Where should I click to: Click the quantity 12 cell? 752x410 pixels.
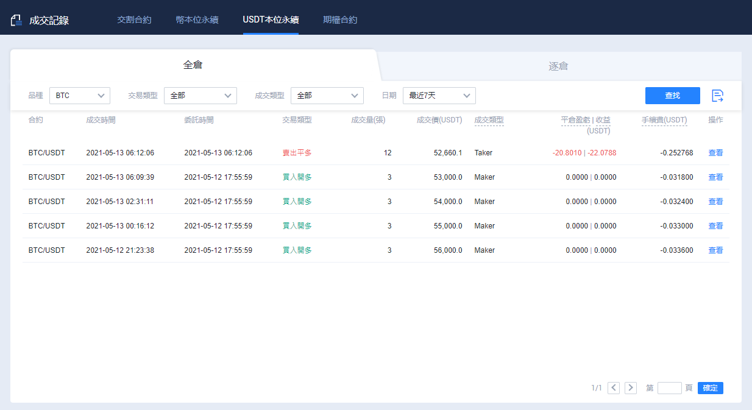(388, 153)
